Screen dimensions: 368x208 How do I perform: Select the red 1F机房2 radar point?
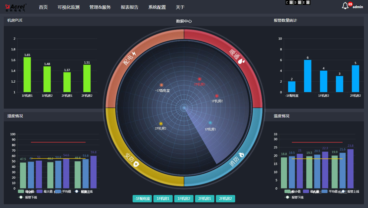click(216, 96)
